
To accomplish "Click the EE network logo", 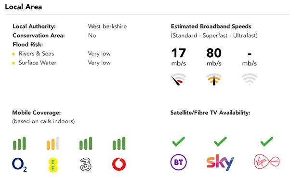I will [53, 165].
